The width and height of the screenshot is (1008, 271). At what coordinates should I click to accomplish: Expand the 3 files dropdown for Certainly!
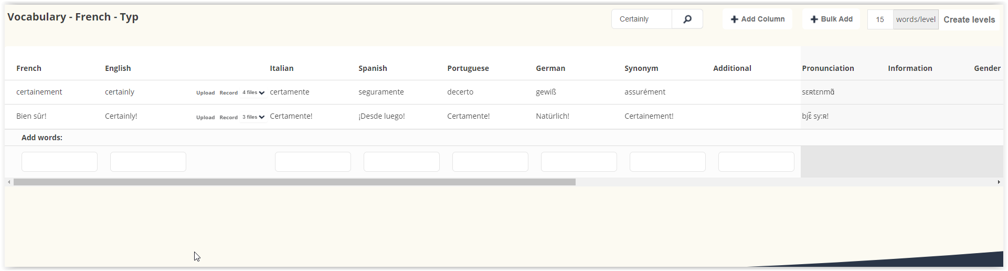pyautogui.click(x=253, y=117)
